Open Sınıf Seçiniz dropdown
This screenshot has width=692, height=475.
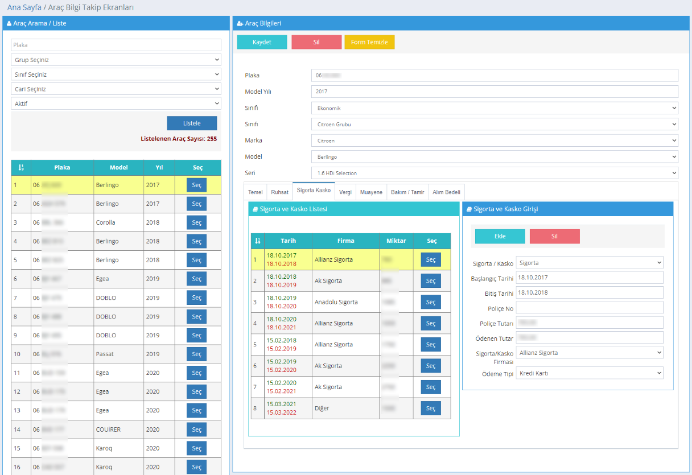click(116, 74)
